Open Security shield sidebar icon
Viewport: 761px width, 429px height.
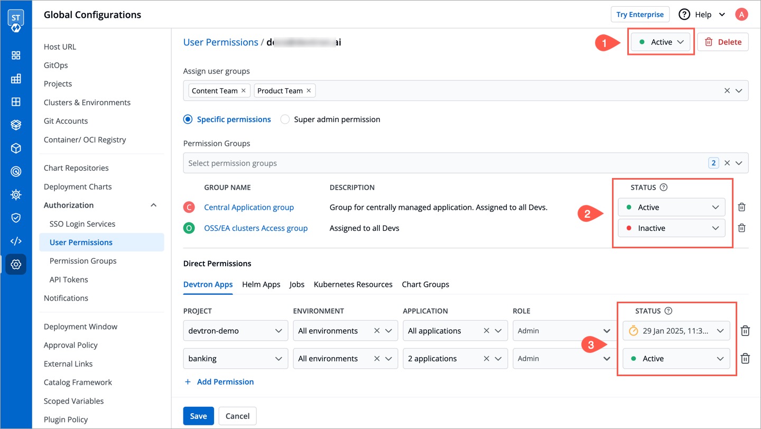coord(16,218)
